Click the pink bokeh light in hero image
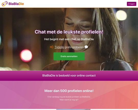 point(26,56)
